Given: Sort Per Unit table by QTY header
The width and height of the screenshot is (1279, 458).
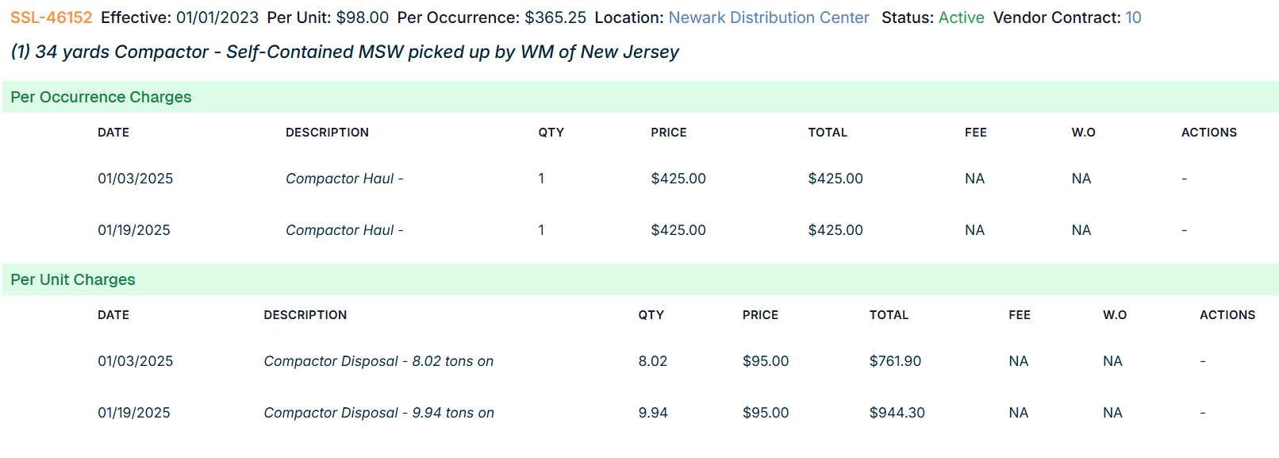Looking at the screenshot, I should click(651, 315).
